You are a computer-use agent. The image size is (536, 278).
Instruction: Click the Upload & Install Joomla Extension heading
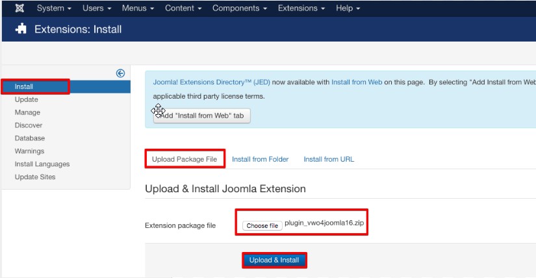225,189
